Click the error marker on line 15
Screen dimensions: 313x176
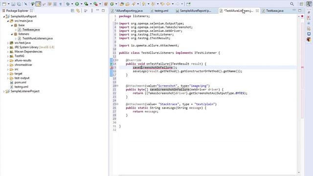pyautogui.click(x=112, y=67)
